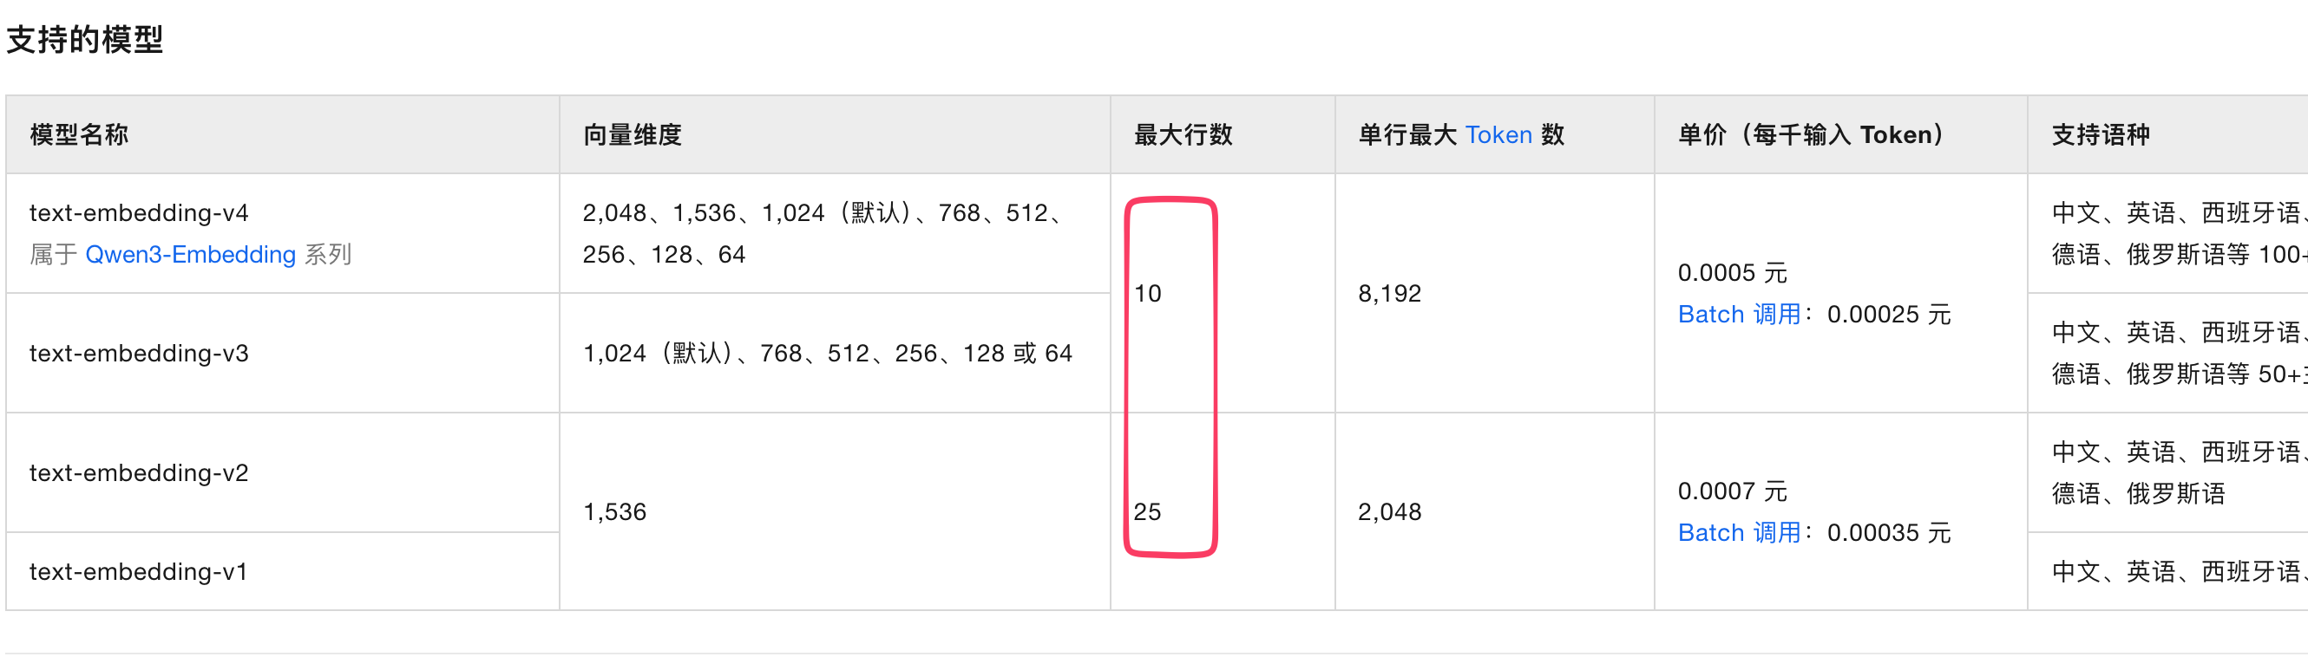The width and height of the screenshot is (2308, 657).
Task: Select the text-embedding-v2 model name
Action: 139,473
